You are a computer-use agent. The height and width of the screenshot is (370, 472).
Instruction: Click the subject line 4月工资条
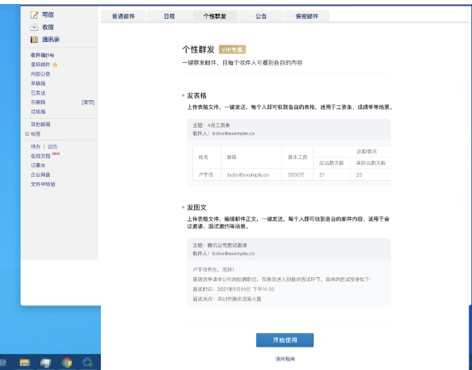click(x=219, y=125)
